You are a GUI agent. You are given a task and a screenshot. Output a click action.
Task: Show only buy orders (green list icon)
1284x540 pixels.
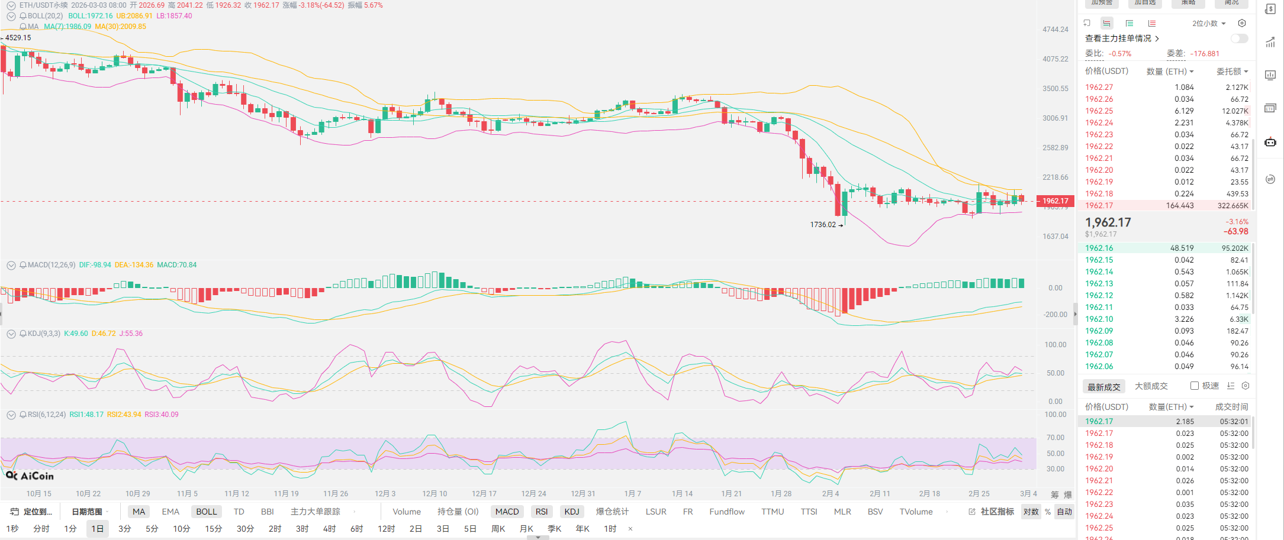tap(1129, 23)
